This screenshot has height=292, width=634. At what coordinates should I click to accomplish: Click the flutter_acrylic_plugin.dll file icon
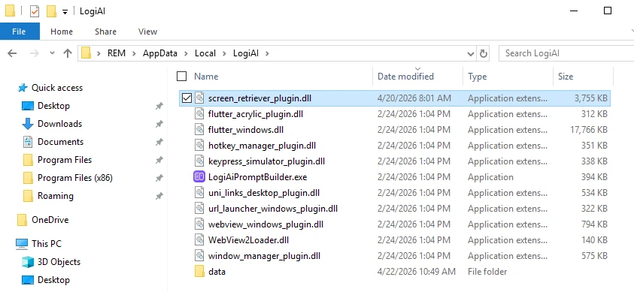tap(199, 114)
